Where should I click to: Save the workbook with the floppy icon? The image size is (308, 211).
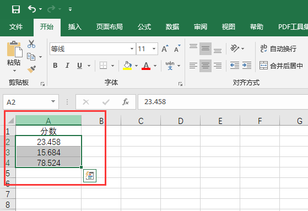pos(16,9)
